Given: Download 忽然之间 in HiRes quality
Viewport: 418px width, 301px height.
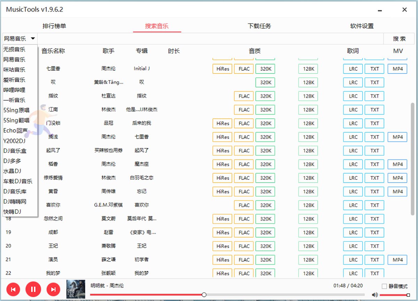Looking at the screenshot, I should coord(222,219).
